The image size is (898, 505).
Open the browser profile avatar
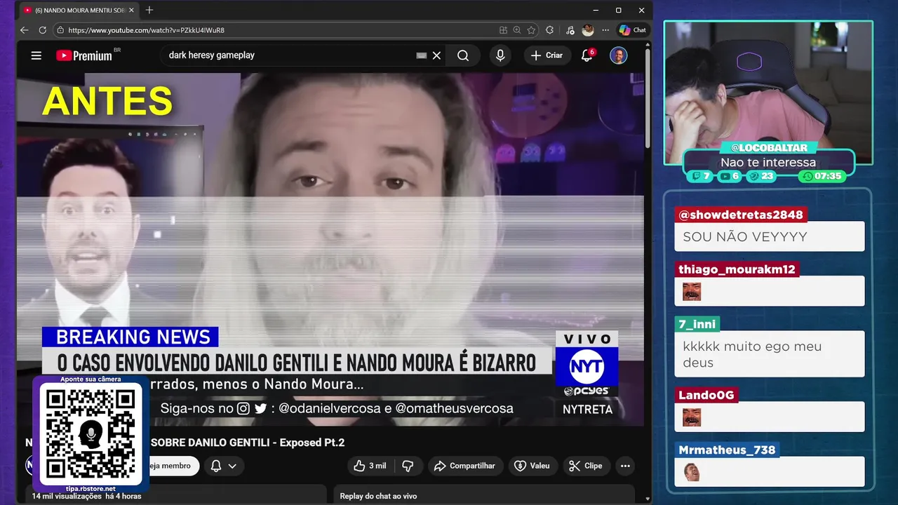click(588, 30)
